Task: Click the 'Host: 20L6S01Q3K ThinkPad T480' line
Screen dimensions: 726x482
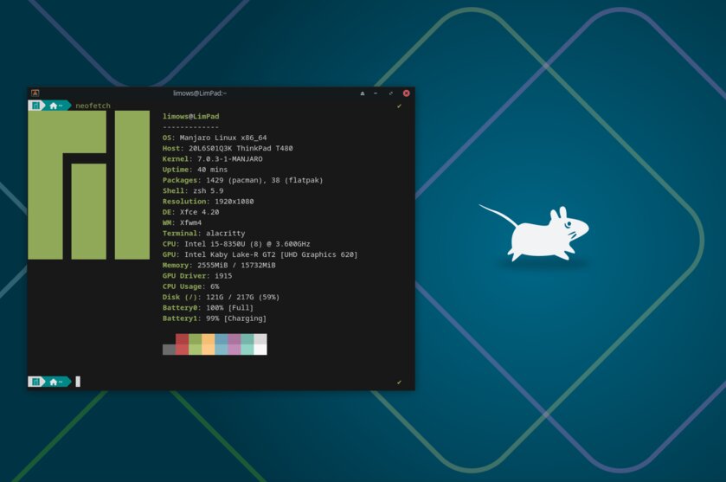Action: click(x=228, y=148)
